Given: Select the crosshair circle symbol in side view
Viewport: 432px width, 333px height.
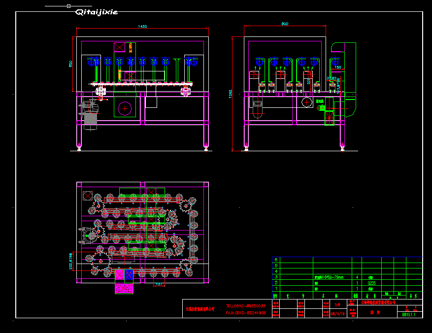Looking at the screenshot, I should (307, 102).
